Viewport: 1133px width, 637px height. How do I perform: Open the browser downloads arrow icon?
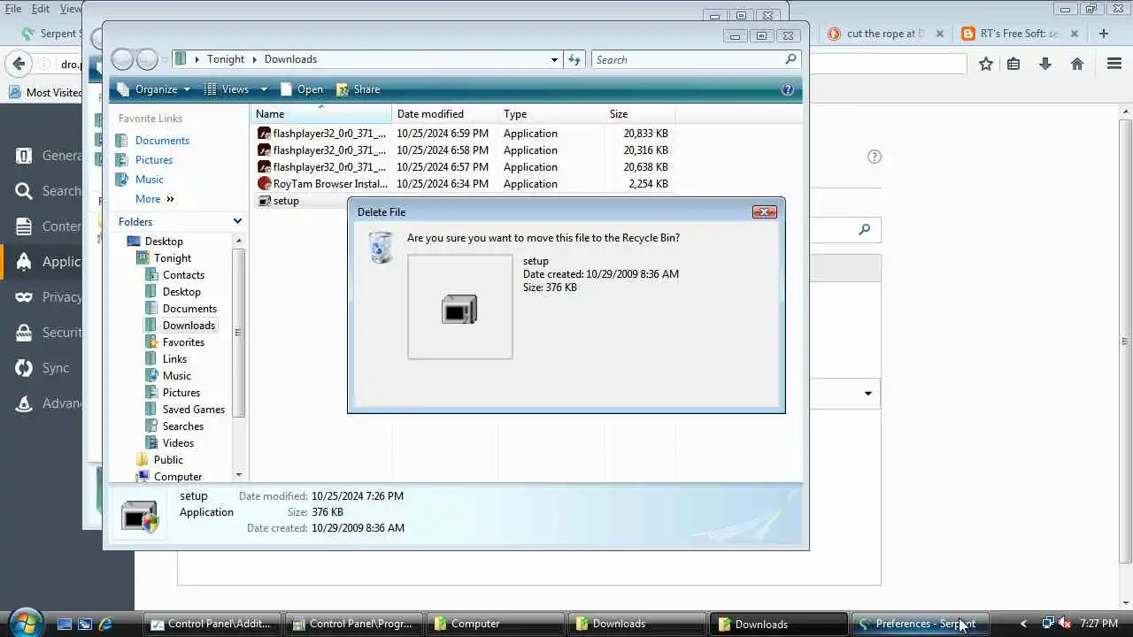coord(1045,64)
